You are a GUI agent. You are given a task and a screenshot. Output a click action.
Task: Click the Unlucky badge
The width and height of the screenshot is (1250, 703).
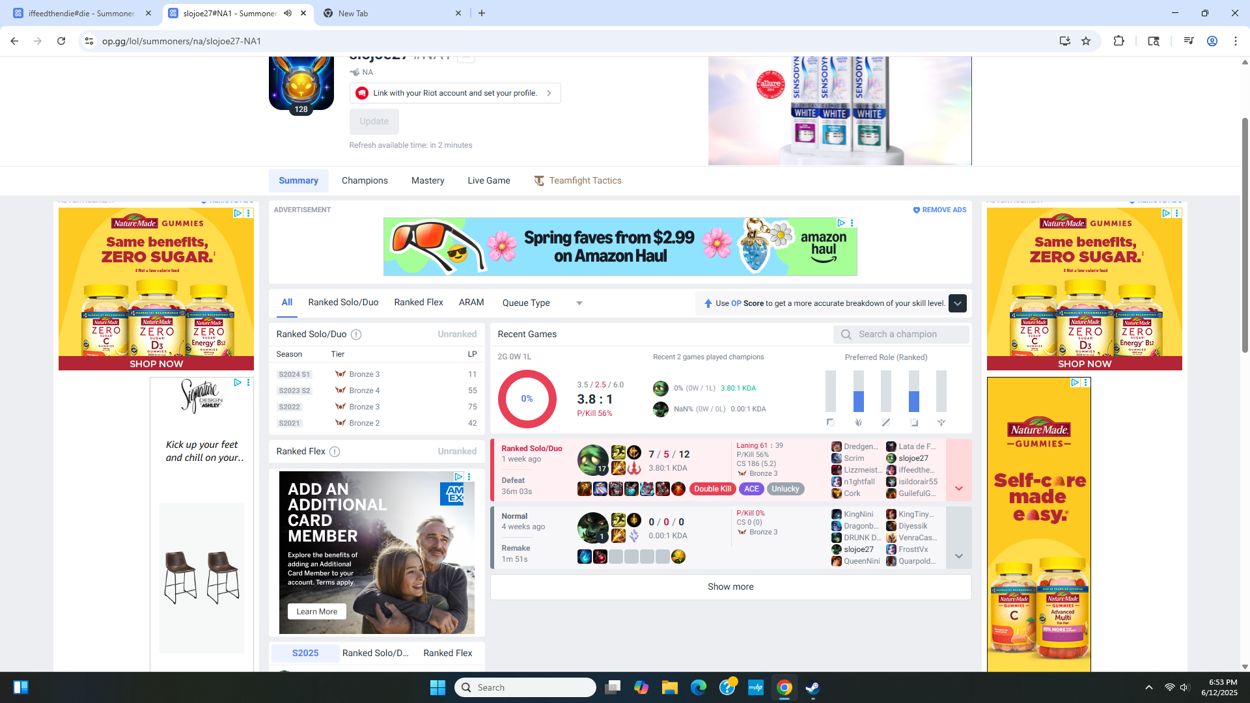785,489
